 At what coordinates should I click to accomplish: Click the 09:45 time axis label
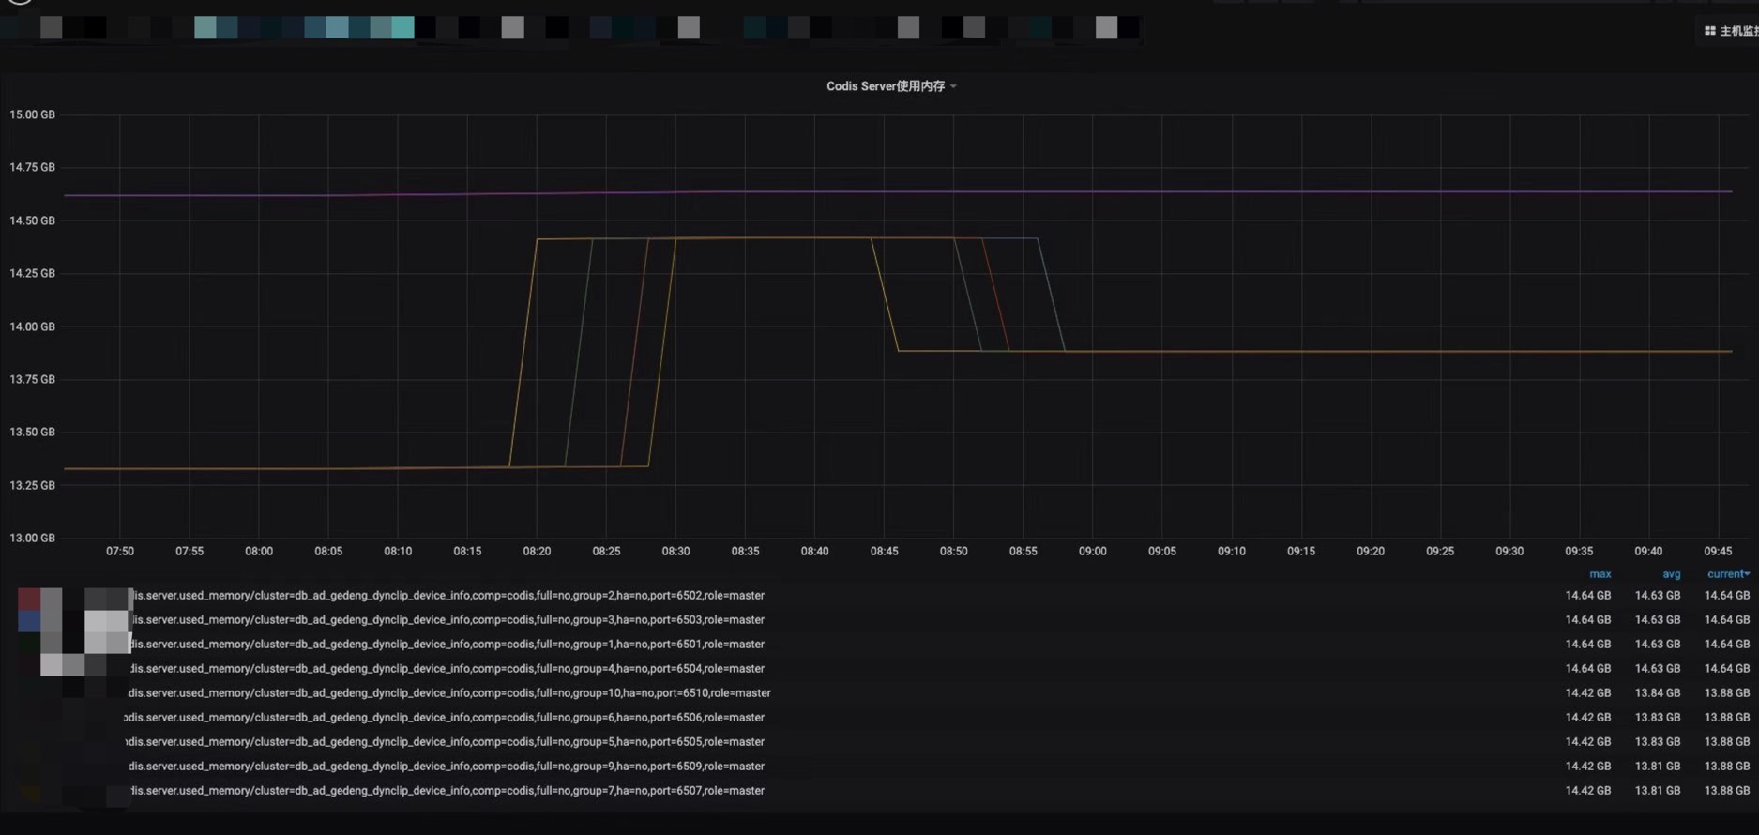1718,552
